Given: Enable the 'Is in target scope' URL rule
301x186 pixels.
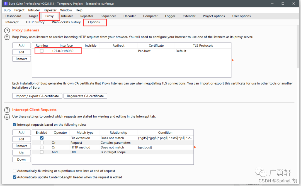Looking at the screenshot, I should tap(42, 152).
